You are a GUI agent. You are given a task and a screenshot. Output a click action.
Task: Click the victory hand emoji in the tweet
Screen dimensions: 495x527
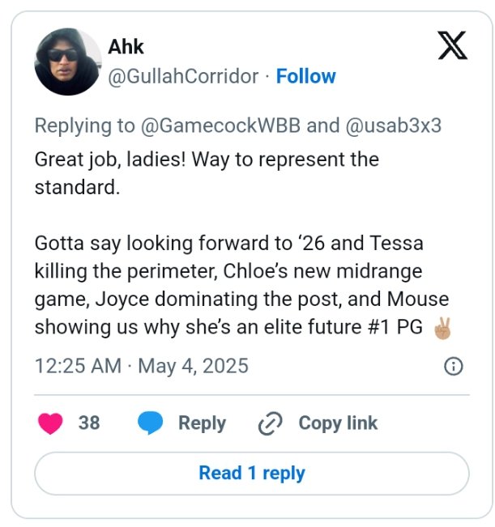(442, 328)
